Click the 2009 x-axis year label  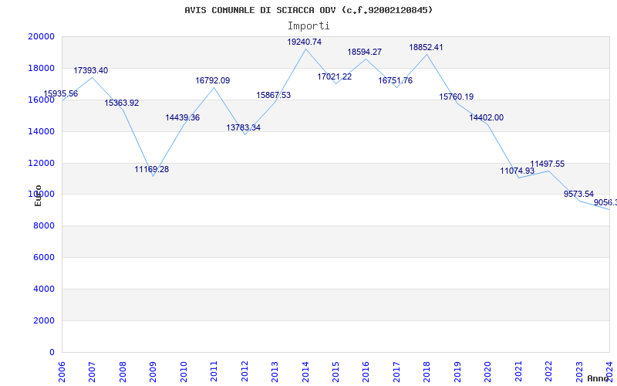(153, 371)
